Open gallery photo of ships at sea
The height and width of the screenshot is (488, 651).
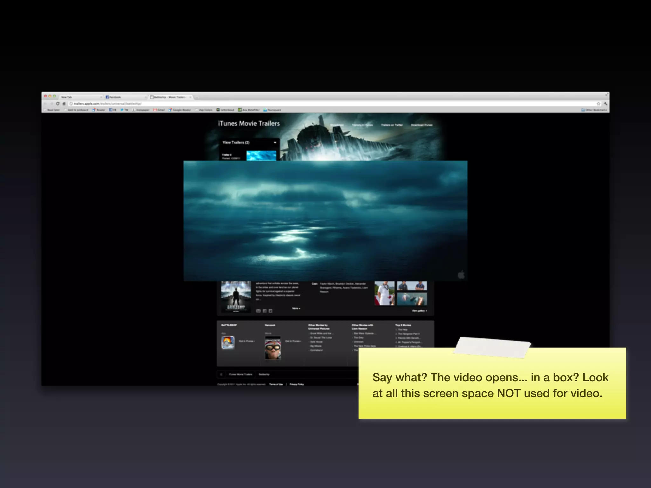tap(412, 299)
